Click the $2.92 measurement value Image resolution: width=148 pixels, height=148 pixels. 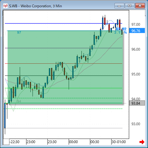(x=121, y=29)
